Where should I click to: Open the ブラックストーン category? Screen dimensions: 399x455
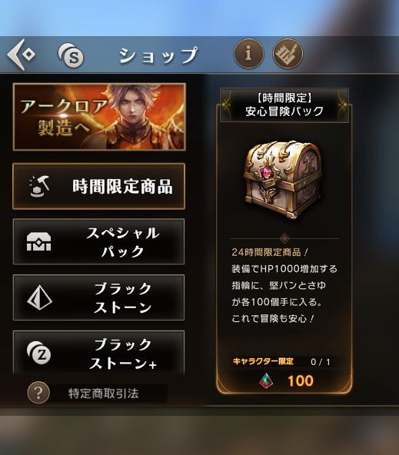tap(98, 297)
